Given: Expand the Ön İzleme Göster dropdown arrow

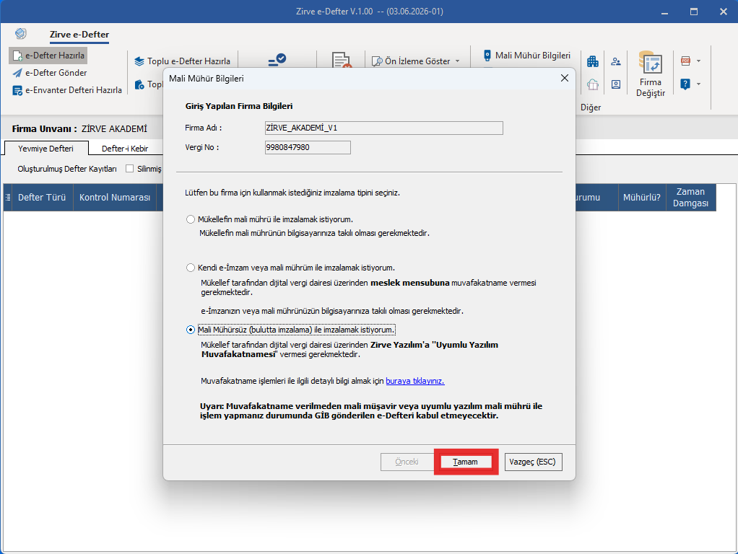Looking at the screenshot, I should tap(458, 61).
